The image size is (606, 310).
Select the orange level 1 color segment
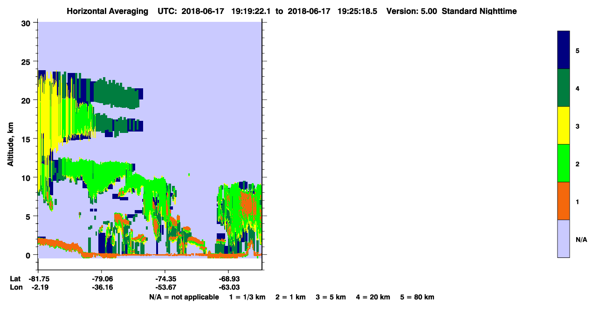(x=564, y=201)
